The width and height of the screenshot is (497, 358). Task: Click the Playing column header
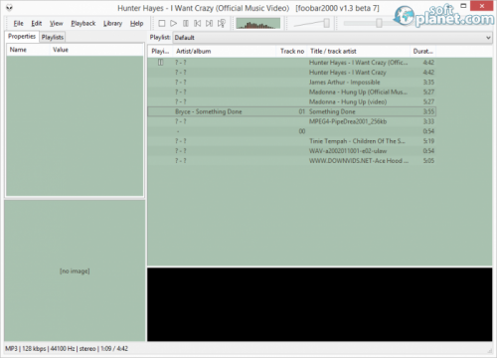[x=160, y=51]
